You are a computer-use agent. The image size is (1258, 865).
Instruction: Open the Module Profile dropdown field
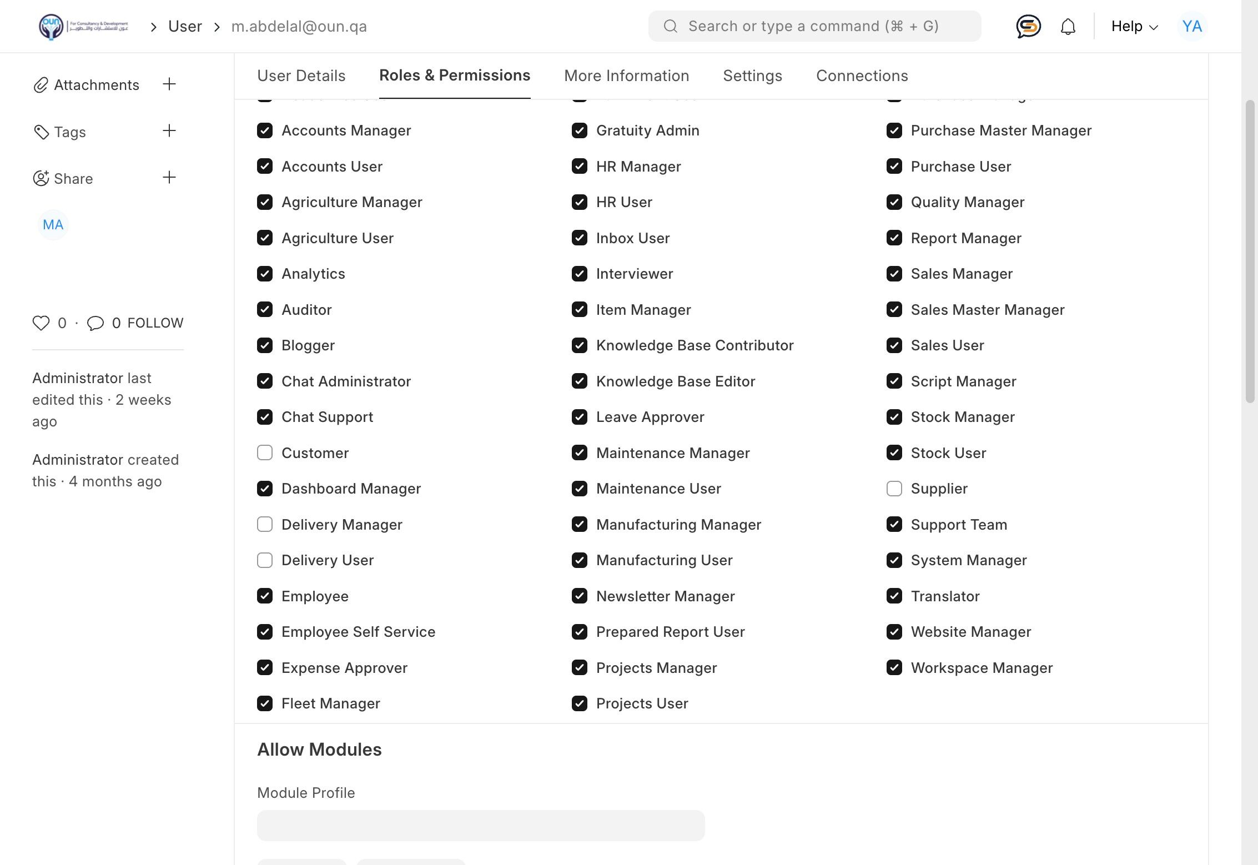480,825
